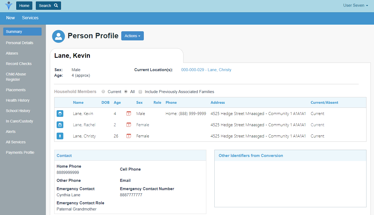Click the infant icon beside Lane, Rachel
The width and height of the screenshot is (374, 215).
pyautogui.click(x=60, y=125)
